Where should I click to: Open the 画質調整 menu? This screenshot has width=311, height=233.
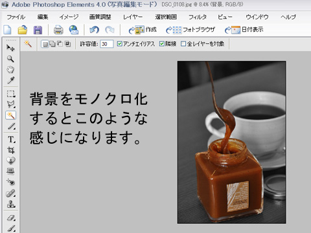point(100,17)
